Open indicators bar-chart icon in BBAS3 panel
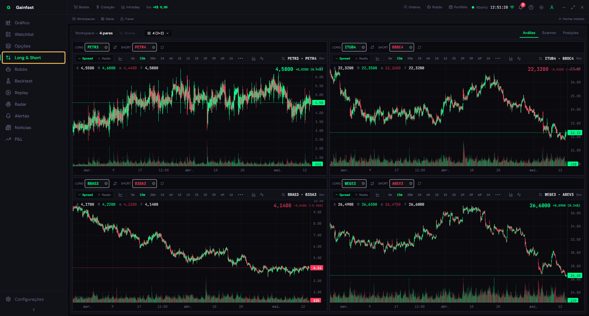589x316 pixels. [x=254, y=195]
